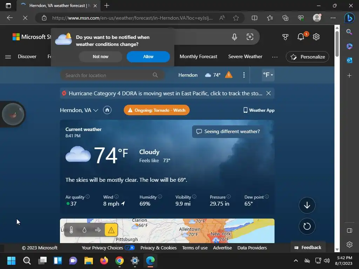Viewport: 359px width, 269px height.
Task: Dismiss the Hurricane DORA banner
Action: (268, 93)
